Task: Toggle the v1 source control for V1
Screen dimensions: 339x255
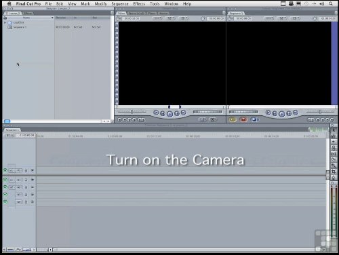Action: tap(12, 170)
